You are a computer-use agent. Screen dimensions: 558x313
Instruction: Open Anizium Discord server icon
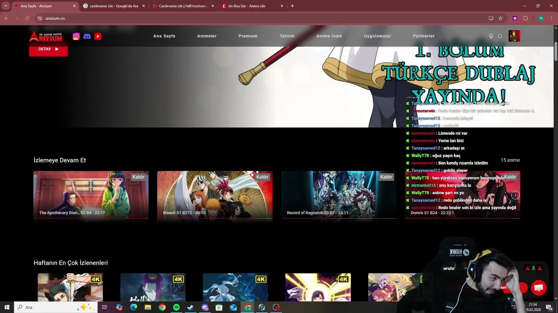pos(87,37)
